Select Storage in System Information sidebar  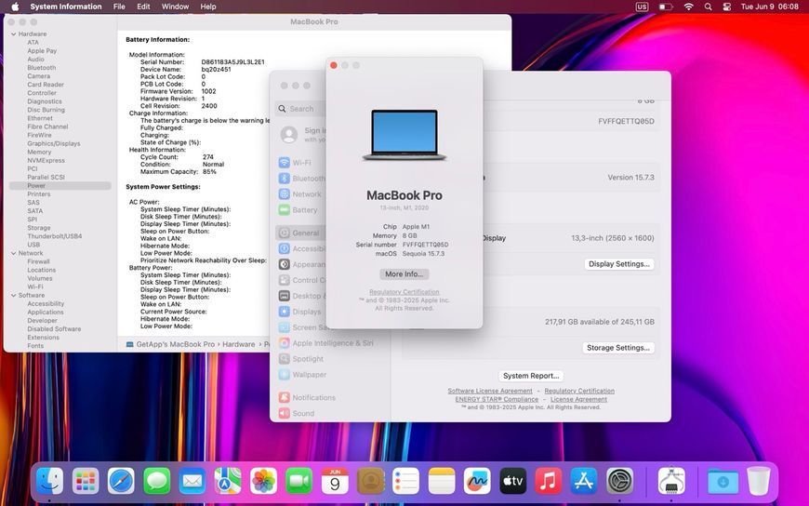(x=39, y=228)
